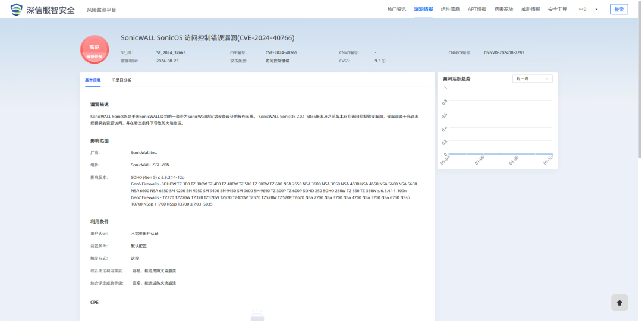
Task: Click the 漏洞描述 section heading
Action: (x=99, y=105)
